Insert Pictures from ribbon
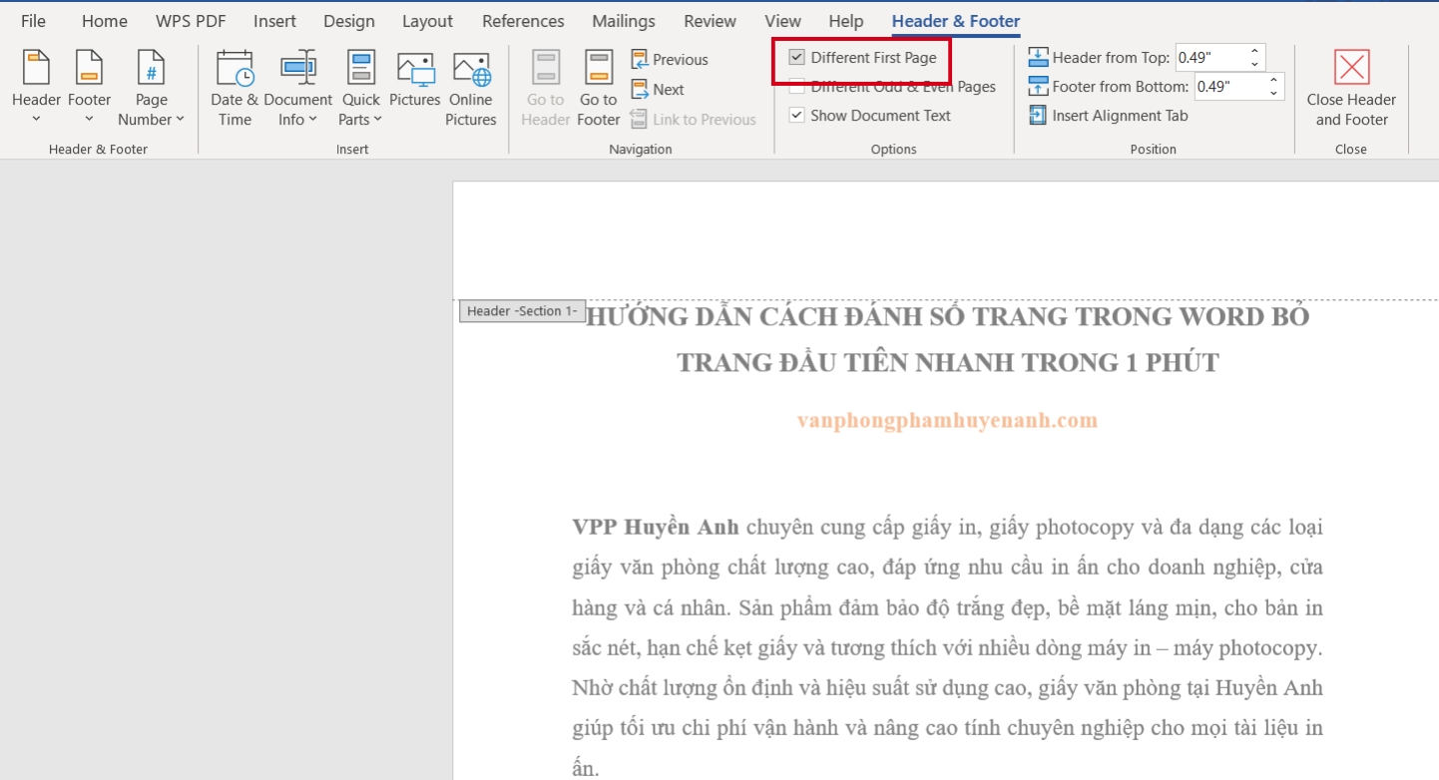Image resolution: width=1439 pixels, height=780 pixels. tap(415, 69)
